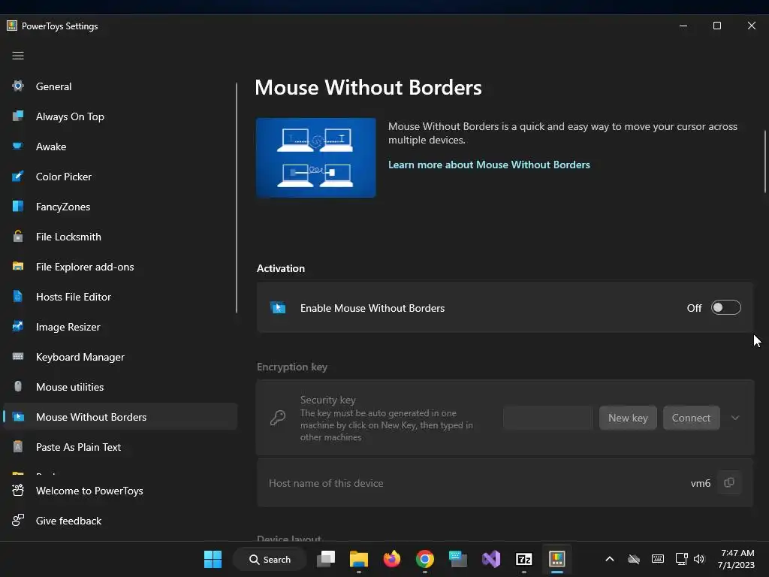The width and height of the screenshot is (769, 577).
Task: Open File Explorer from the taskbar
Action: point(359,559)
